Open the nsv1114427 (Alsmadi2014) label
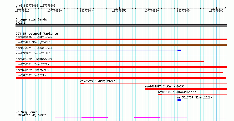234x121 pixels. click(x=177, y=92)
